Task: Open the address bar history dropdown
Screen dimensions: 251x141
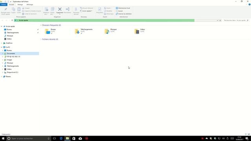Action: pos(217,20)
